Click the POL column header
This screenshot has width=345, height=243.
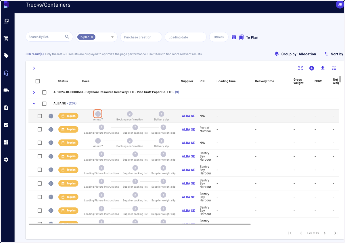[x=203, y=81]
